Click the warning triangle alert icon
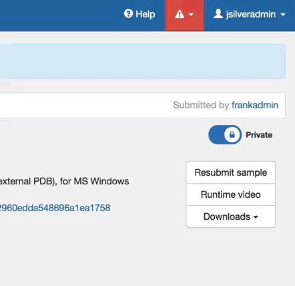Screen dimensions: 295x286 [x=180, y=14]
